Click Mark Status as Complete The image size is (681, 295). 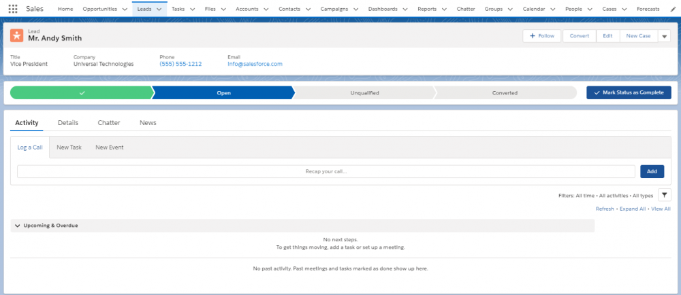(629, 92)
